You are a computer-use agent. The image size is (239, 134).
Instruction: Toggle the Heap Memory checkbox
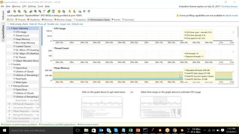14,39
